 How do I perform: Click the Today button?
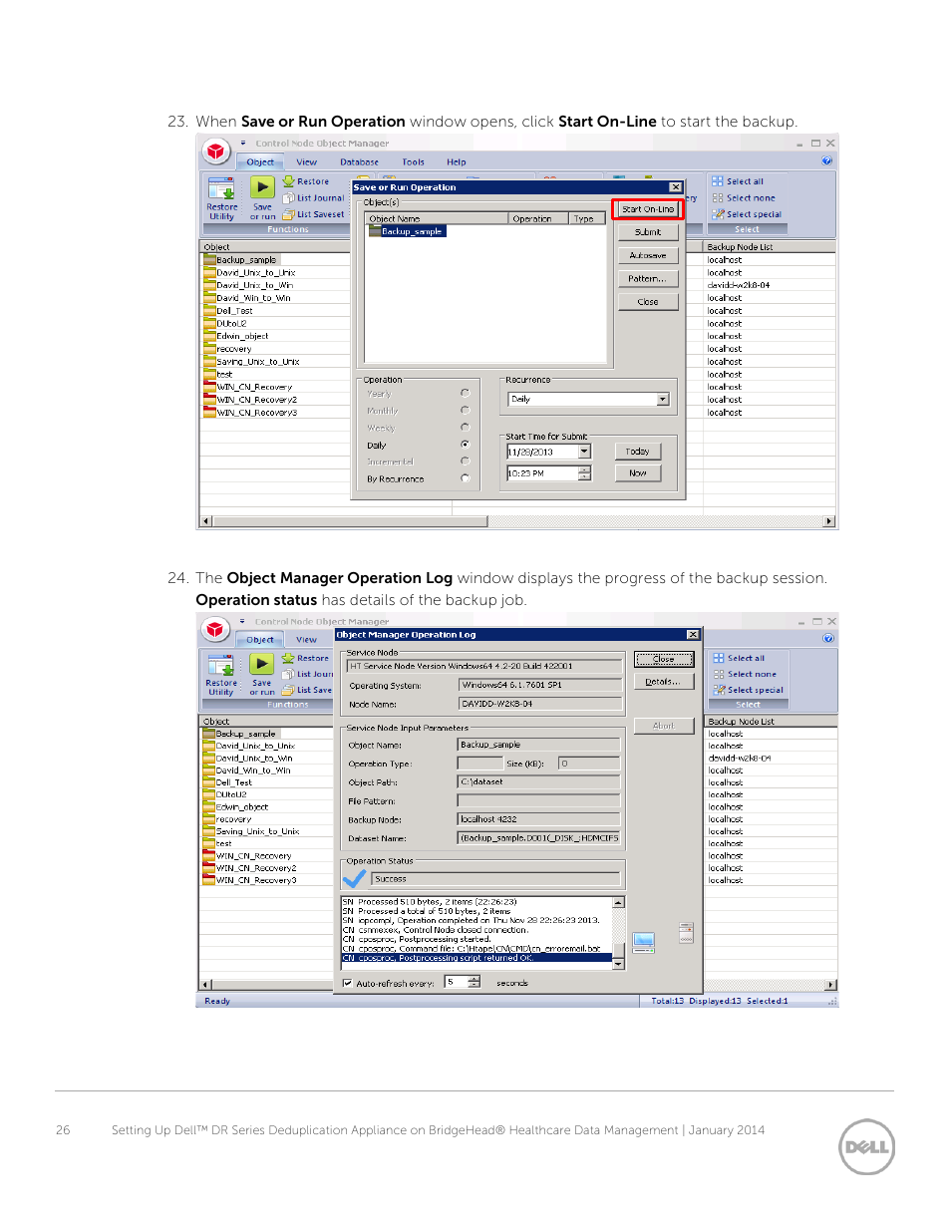638,452
